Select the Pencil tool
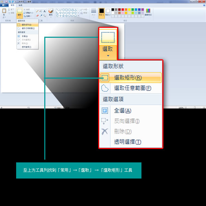The image size is (206, 206). tap(37, 11)
